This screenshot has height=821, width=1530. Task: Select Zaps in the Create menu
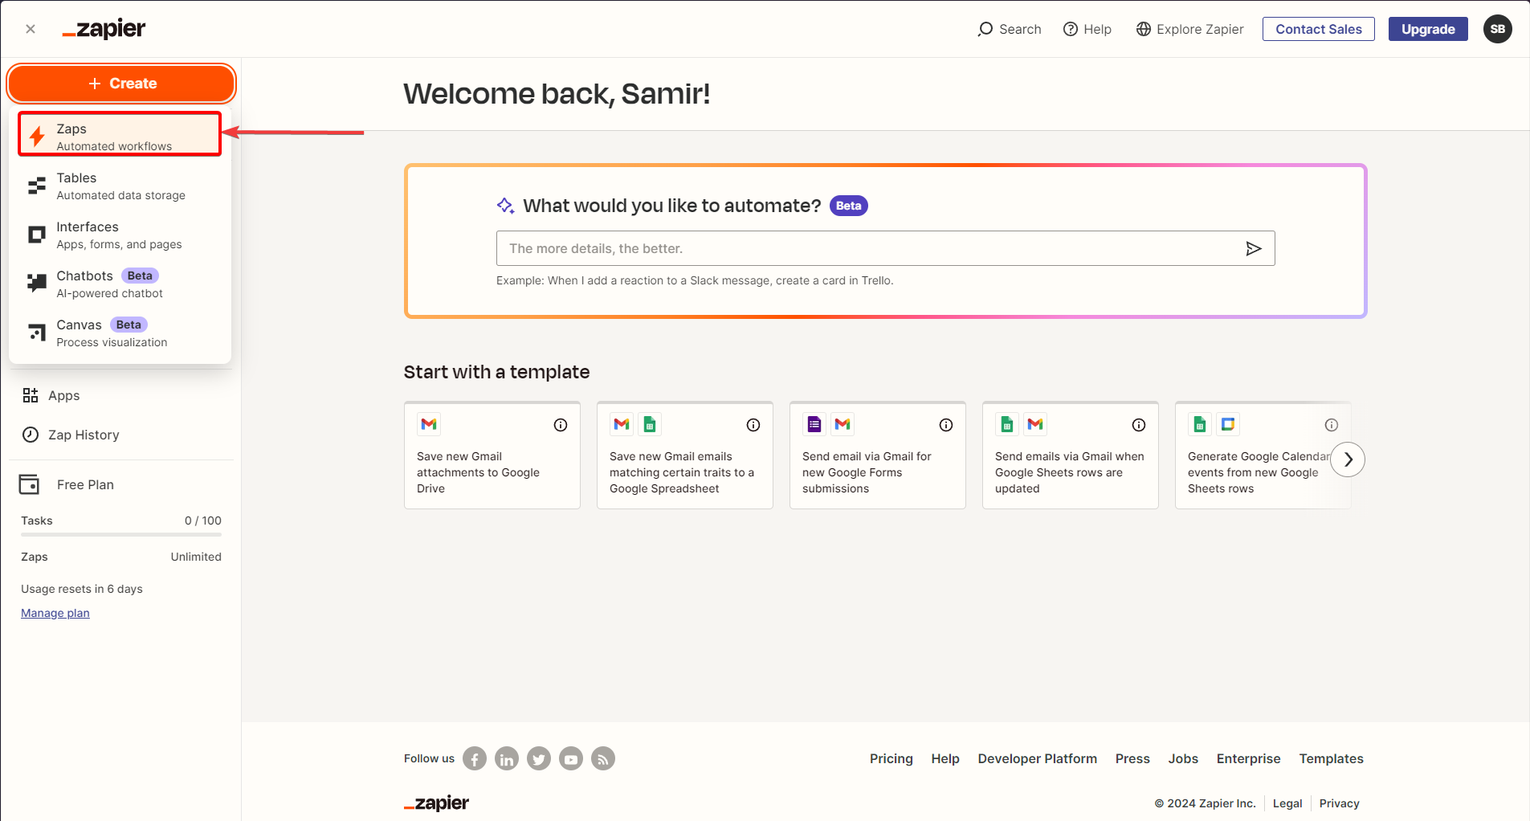tap(119, 134)
